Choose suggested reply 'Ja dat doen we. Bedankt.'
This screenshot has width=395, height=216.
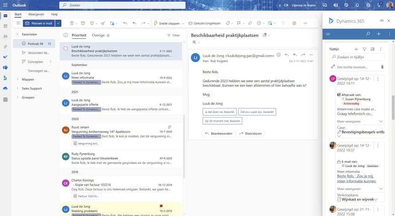coord(219,112)
